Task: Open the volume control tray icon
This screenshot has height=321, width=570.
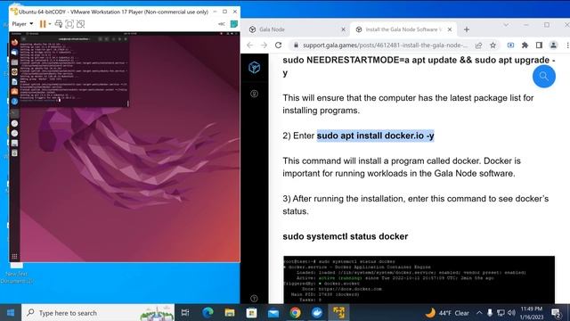Action: [511, 313]
